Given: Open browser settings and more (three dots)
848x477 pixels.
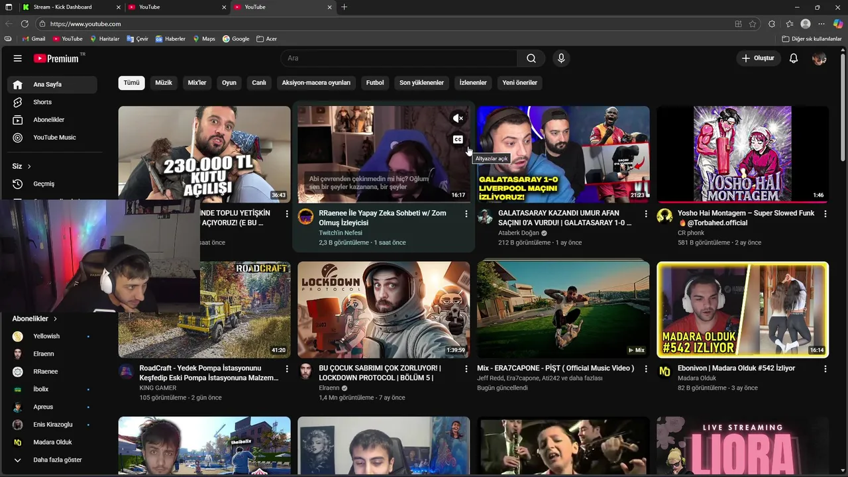Looking at the screenshot, I should [x=821, y=24].
